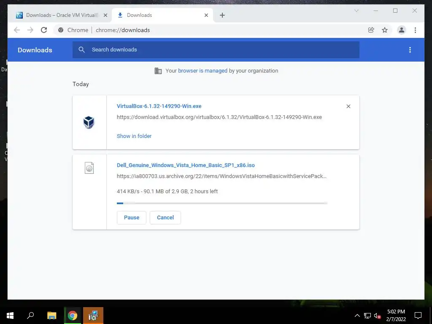Click the Today date heading
Screen dimensions: 432x324
point(81,84)
